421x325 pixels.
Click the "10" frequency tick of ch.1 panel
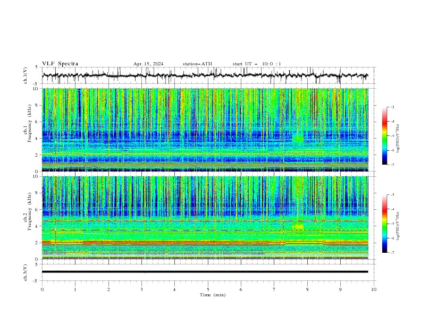click(36, 89)
